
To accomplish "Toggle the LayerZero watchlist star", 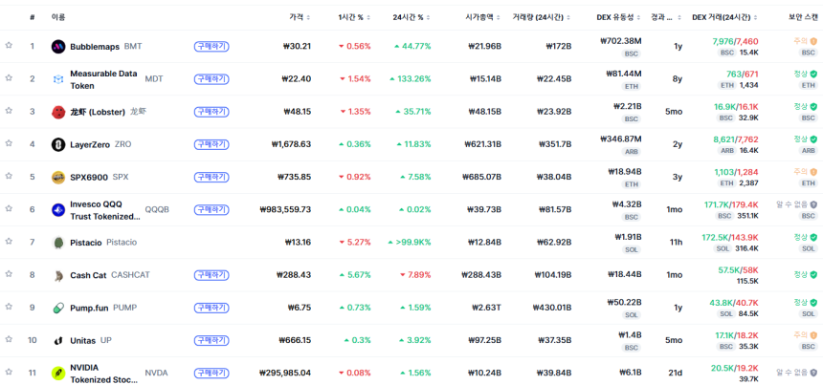I will [9, 143].
